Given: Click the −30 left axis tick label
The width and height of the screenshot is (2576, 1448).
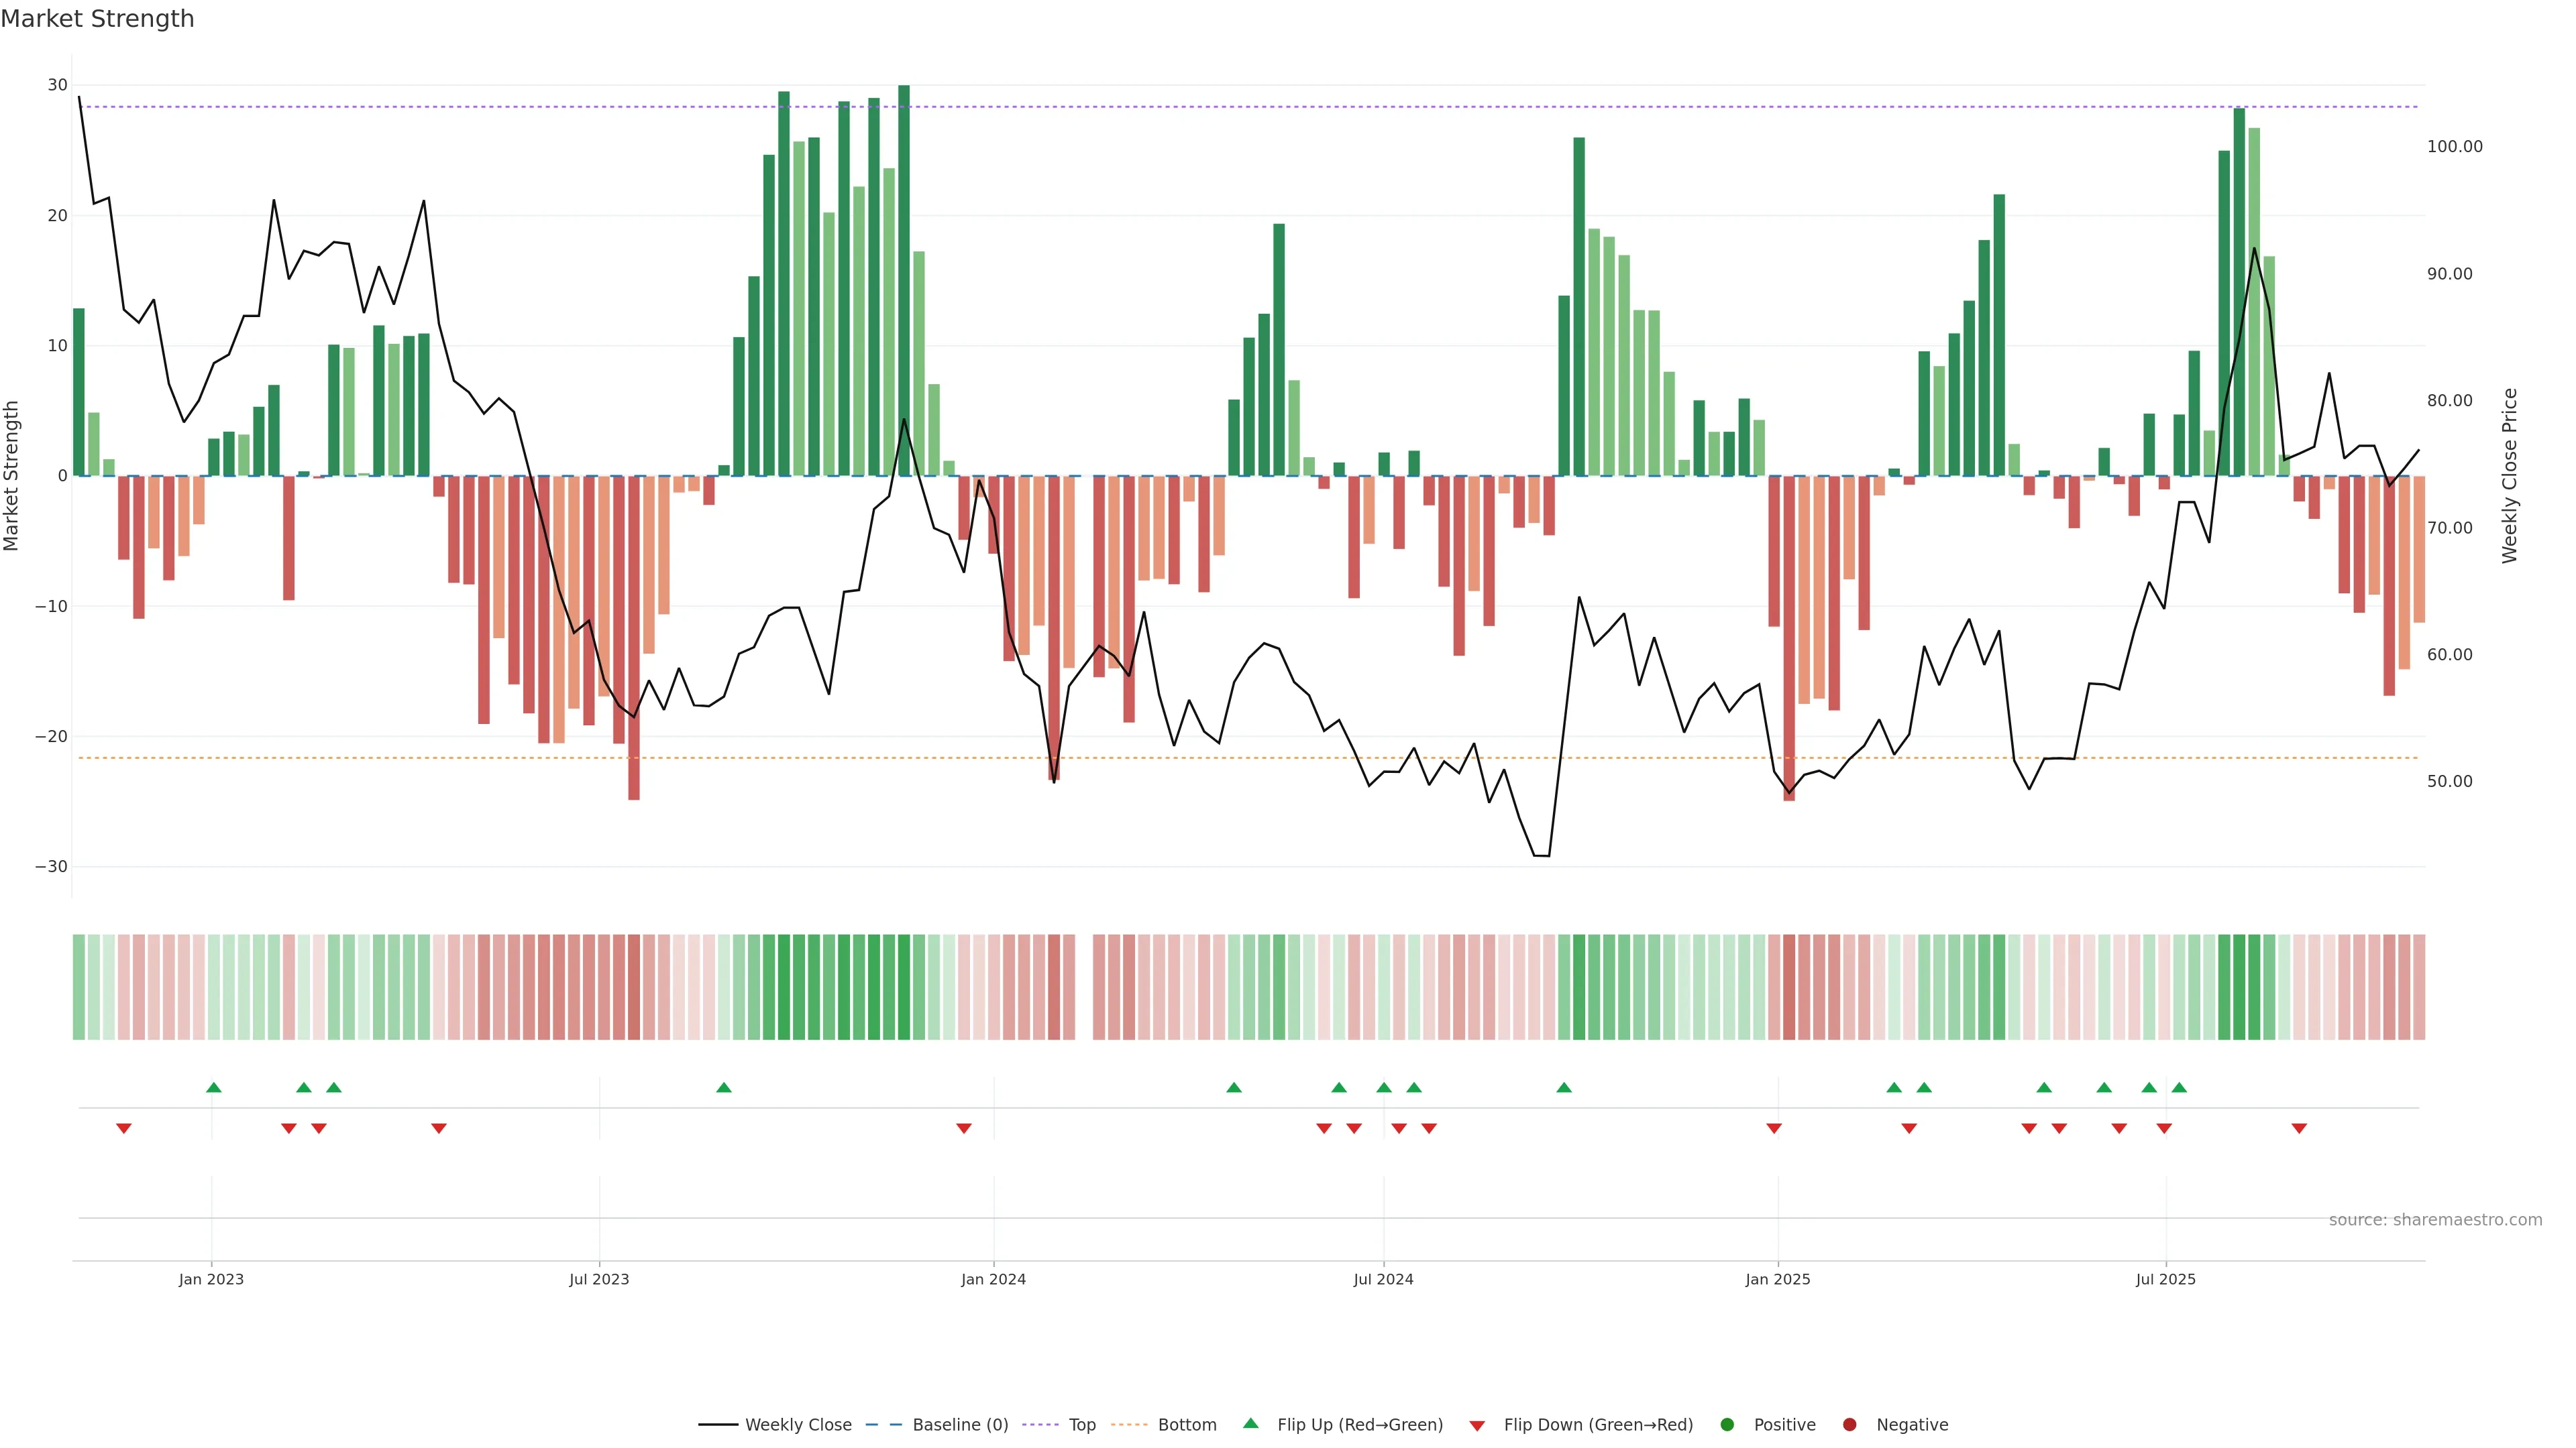Looking at the screenshot, I should 51,866.
